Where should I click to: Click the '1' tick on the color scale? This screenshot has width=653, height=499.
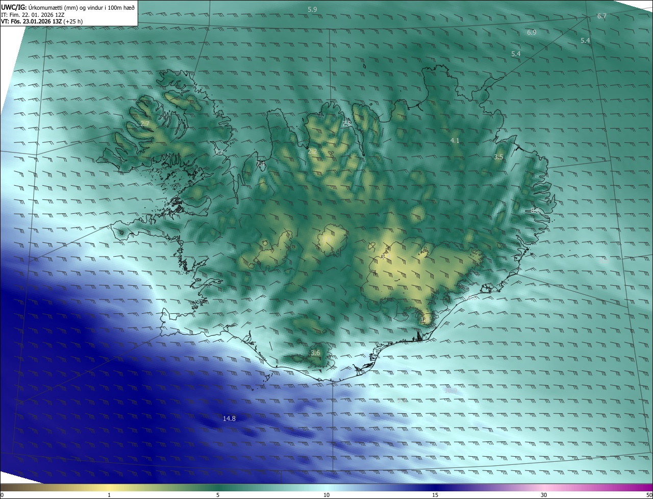pyautogui.click(x=109, y=495)
